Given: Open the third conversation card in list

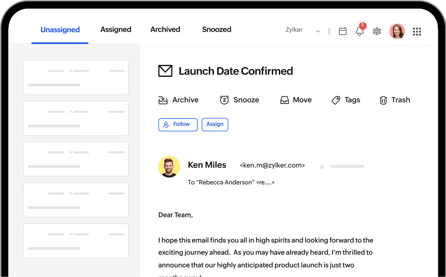Looking at the screenshot, I should click(x=76, y=159).
